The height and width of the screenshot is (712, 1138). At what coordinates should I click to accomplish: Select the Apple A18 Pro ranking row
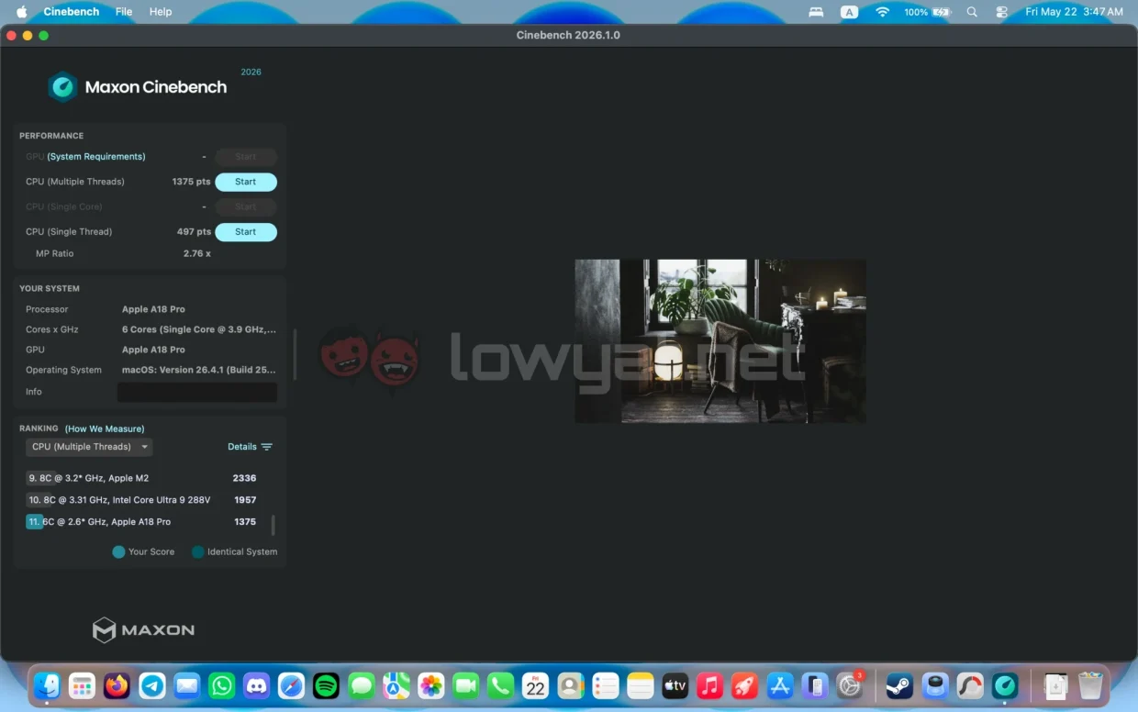[x=142, y=521]
